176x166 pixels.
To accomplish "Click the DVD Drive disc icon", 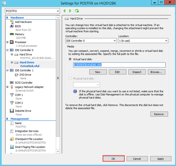I will point(16,75).
